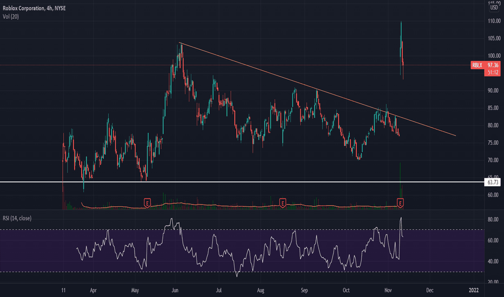The height and width of the screenshot is (297, 504).
Task: Click the Dec label on time axis
Action: tap(430, 291)
